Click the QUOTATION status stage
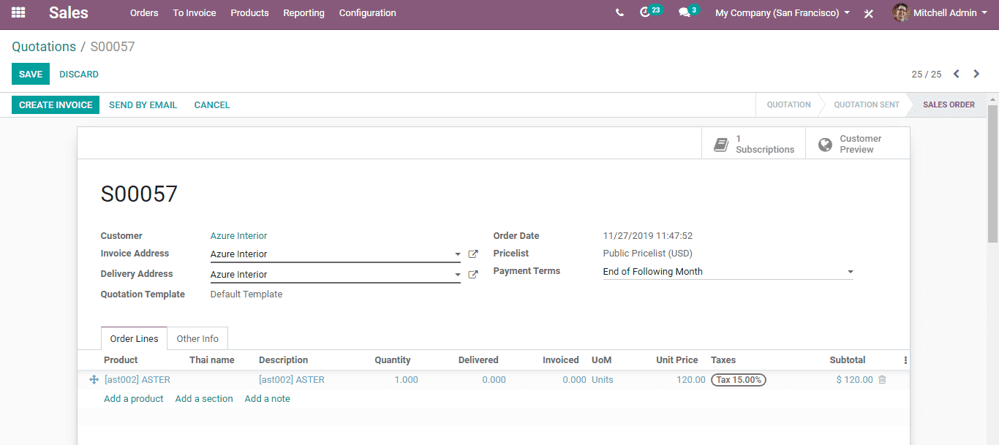 coord(788,105)
